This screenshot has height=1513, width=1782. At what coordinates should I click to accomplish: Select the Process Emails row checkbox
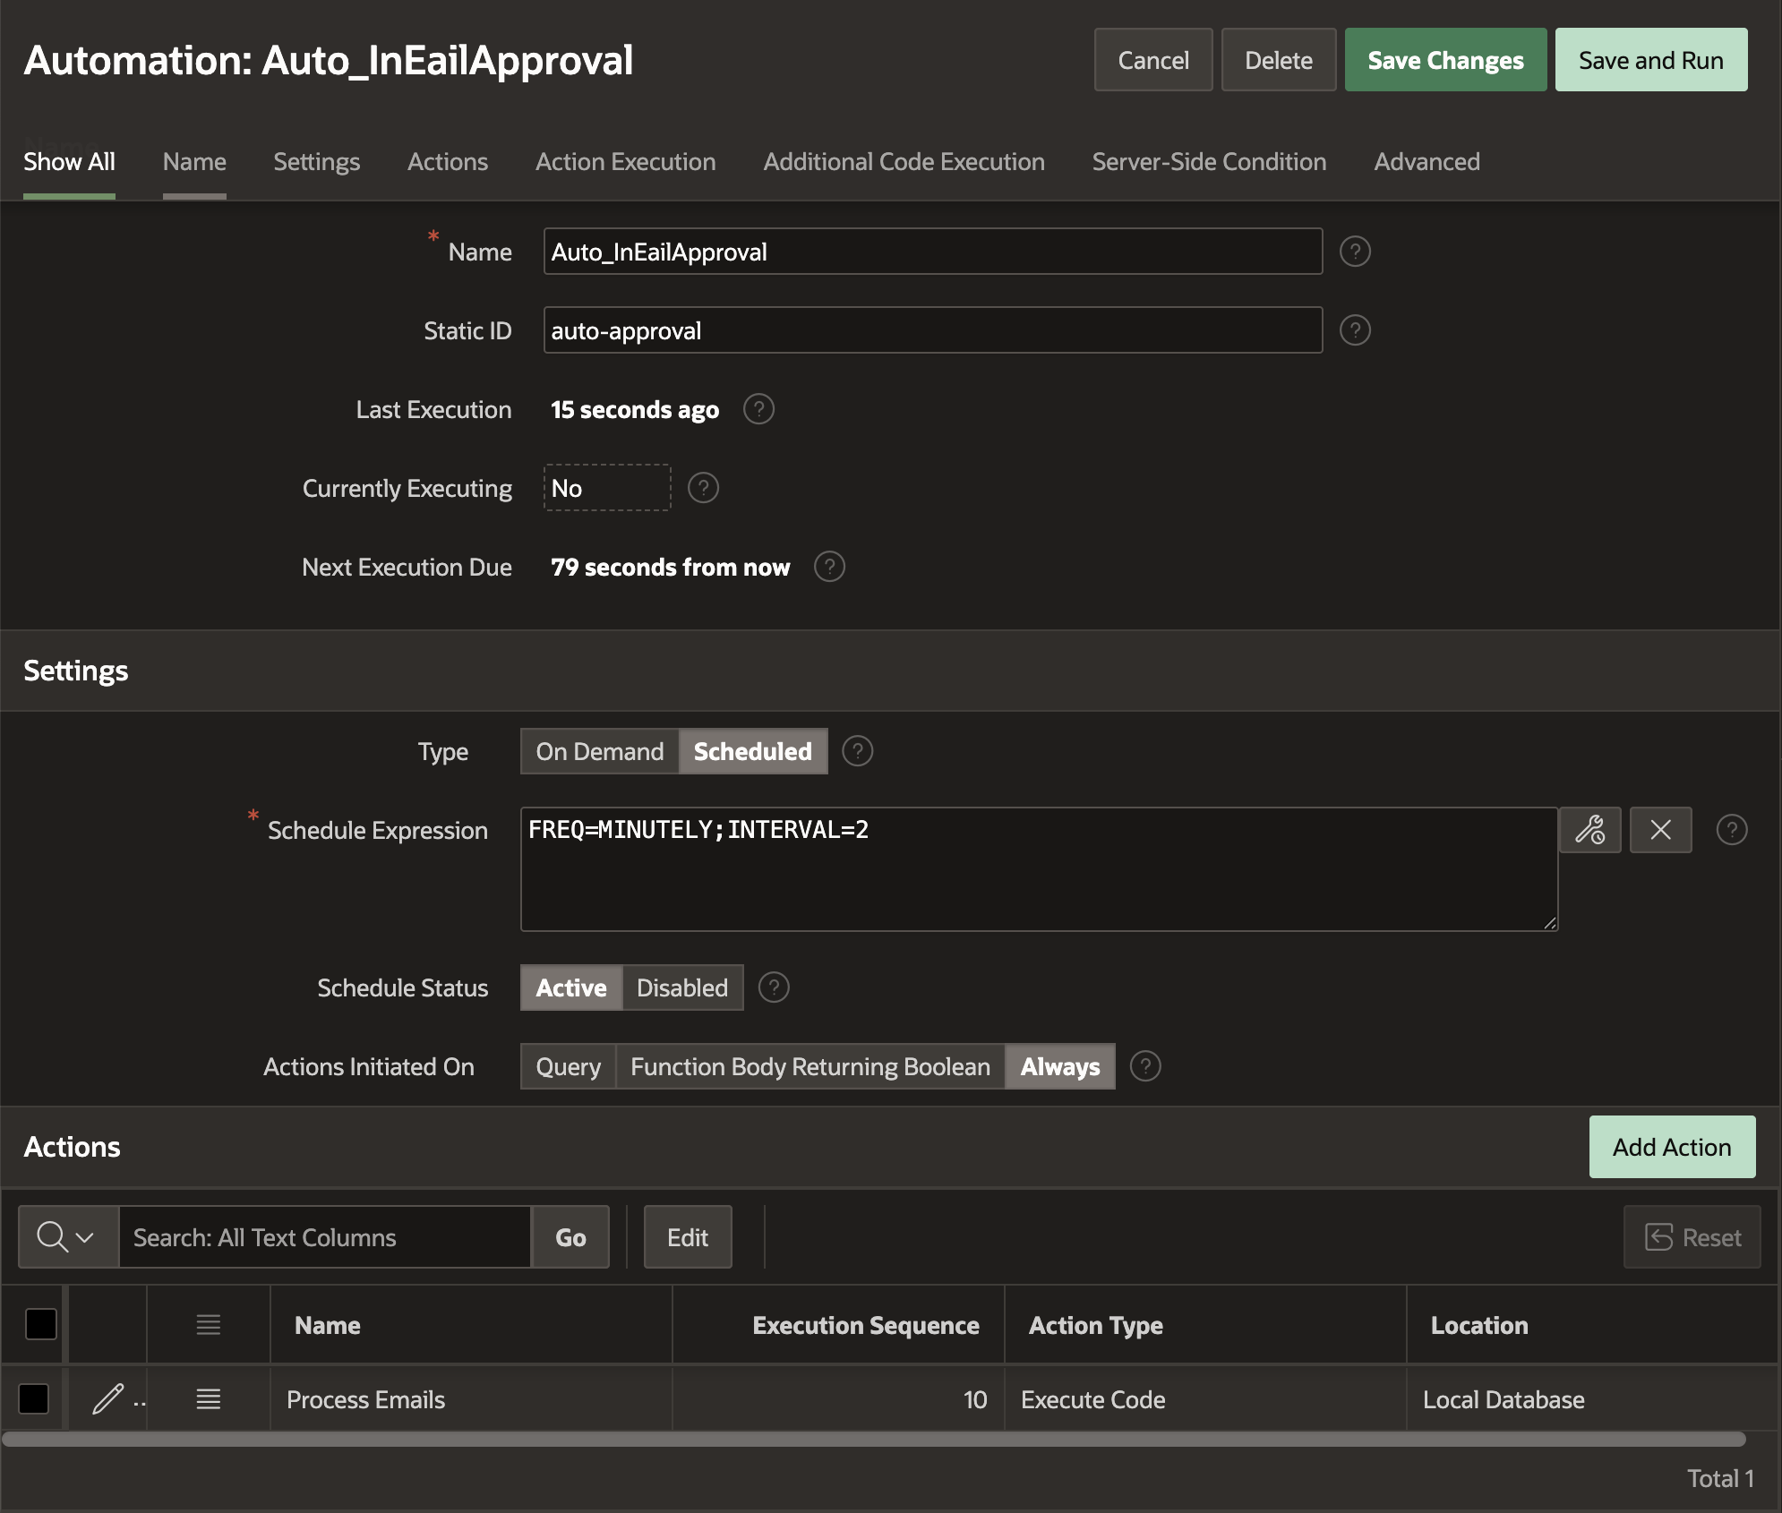pyautogui.click(x=34, y=1398)
